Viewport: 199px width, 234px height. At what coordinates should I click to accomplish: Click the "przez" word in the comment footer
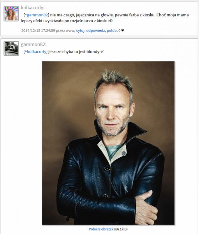60,30
